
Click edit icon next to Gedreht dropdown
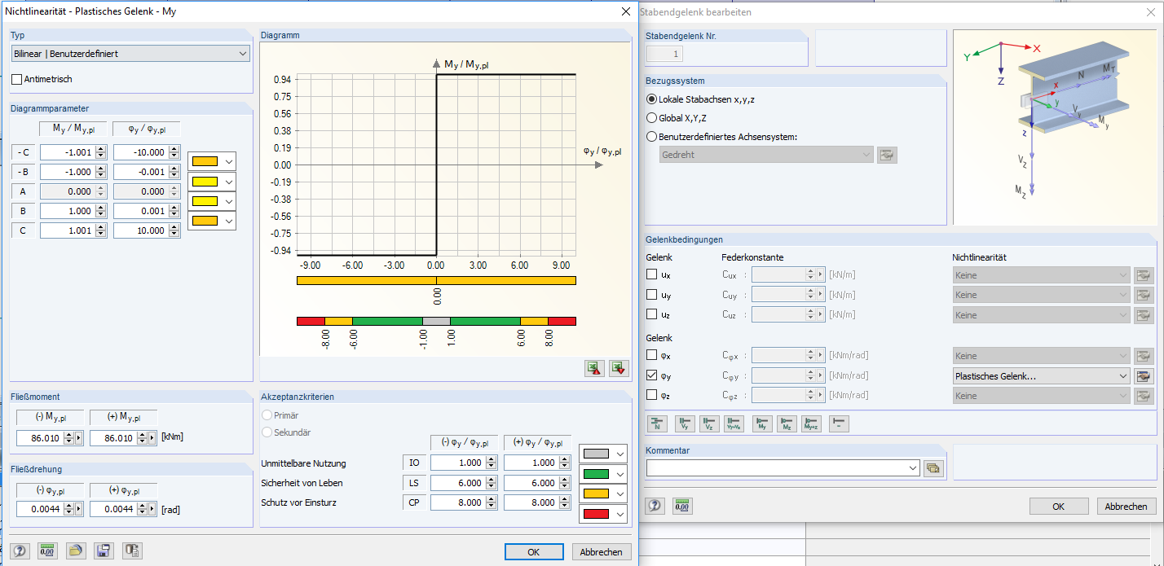[x=887, y=155]
